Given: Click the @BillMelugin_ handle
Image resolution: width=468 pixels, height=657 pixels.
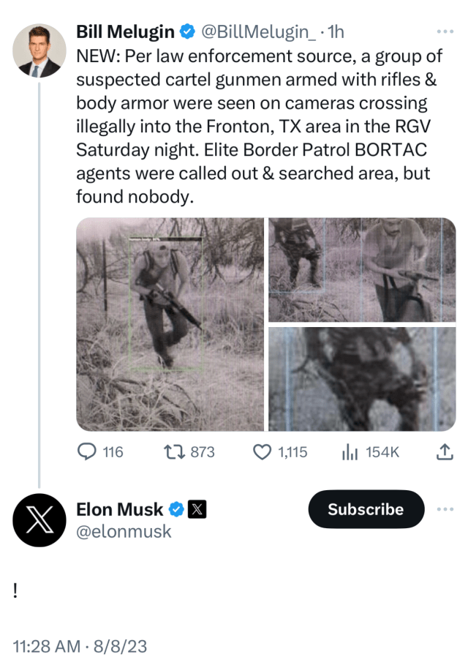Looking at the screenshot, I should point(259,31).
